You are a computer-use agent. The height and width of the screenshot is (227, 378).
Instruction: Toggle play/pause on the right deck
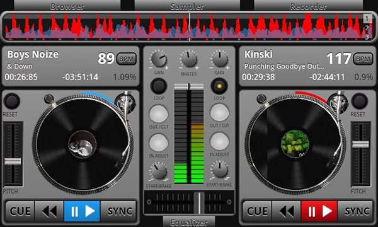tap(319, 211)
